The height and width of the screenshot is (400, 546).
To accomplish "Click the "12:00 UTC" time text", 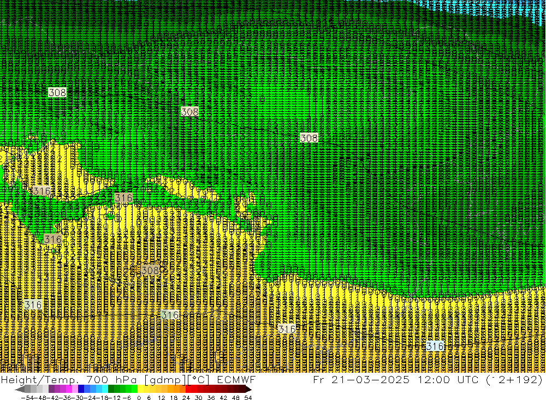I will [448, 379].
